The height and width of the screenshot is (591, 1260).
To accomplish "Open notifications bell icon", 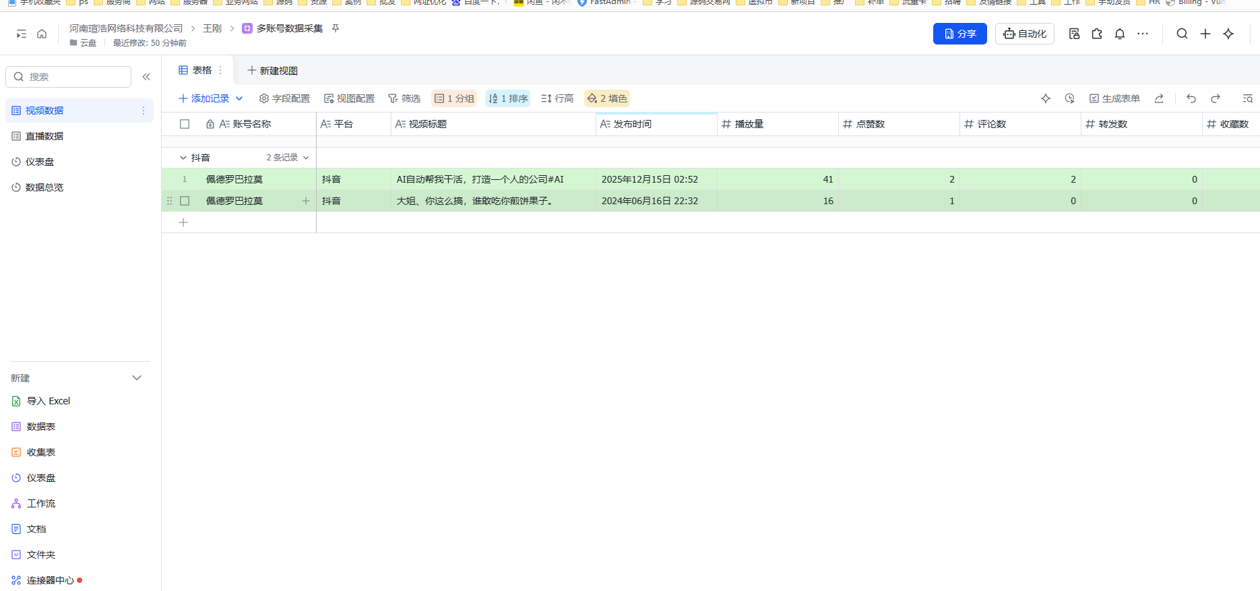I will tap(1120, 34).
